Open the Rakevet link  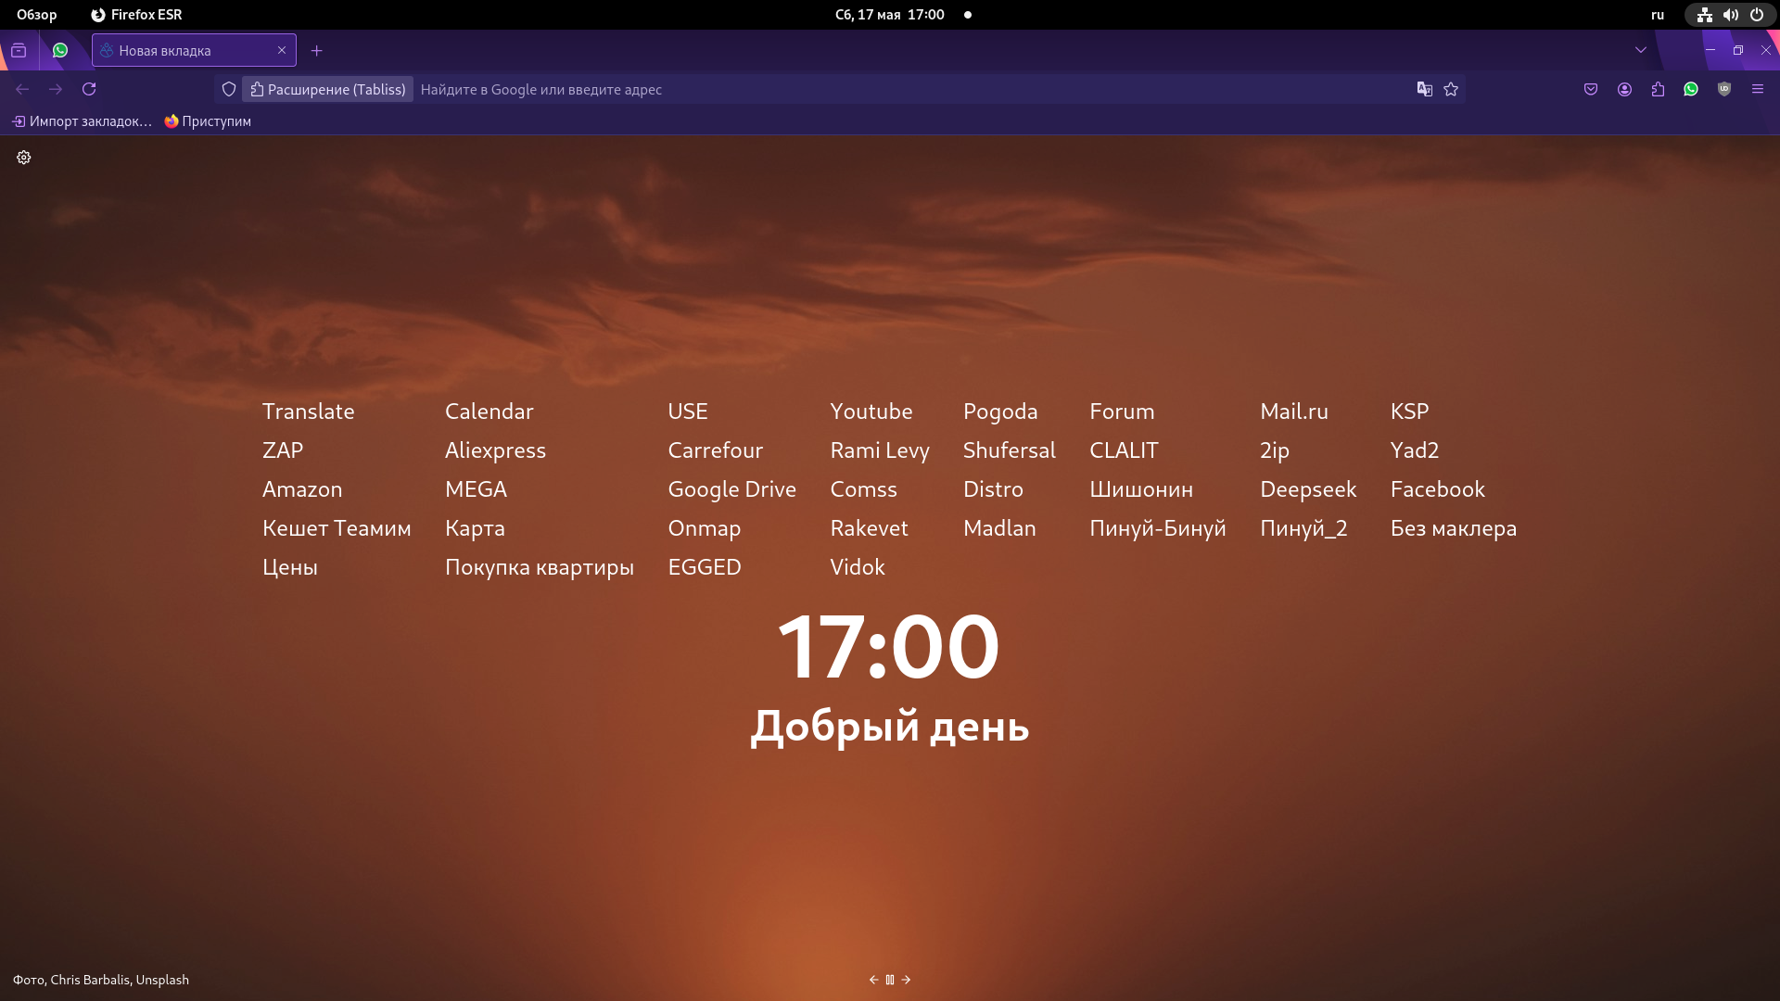870,528
